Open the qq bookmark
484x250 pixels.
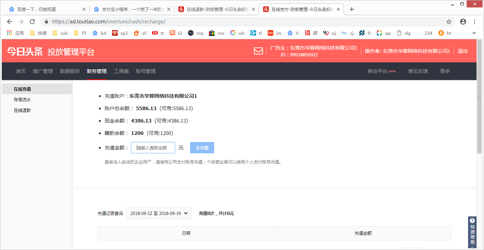point(383,33)
